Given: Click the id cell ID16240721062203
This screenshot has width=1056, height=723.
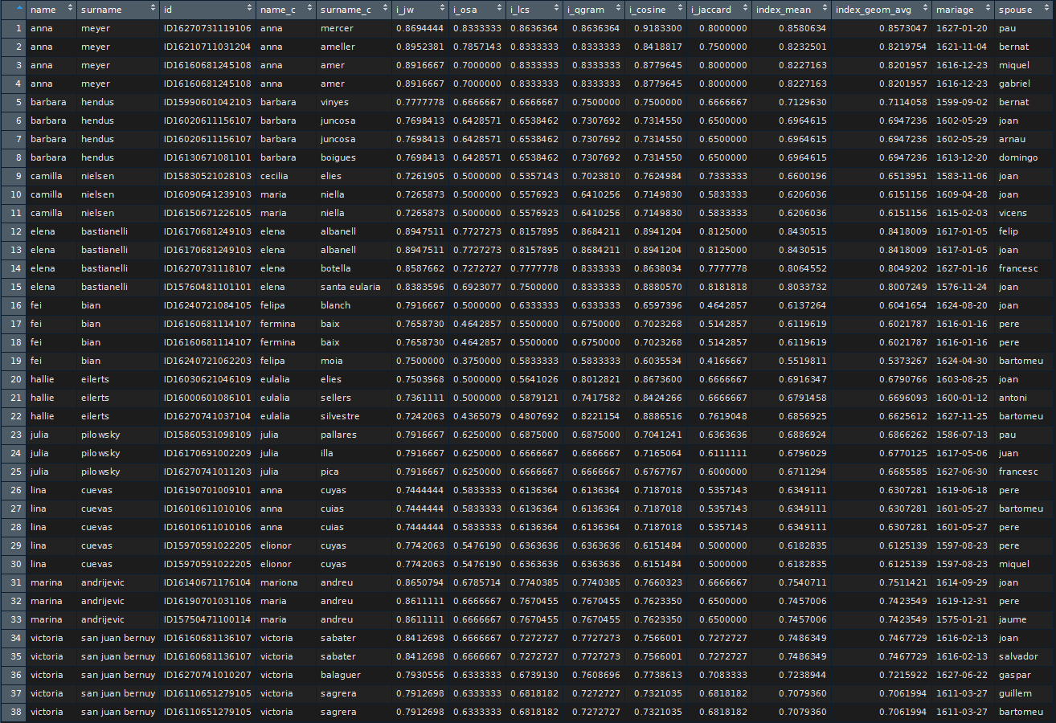Looking at the screenshot, I should 207,361.
